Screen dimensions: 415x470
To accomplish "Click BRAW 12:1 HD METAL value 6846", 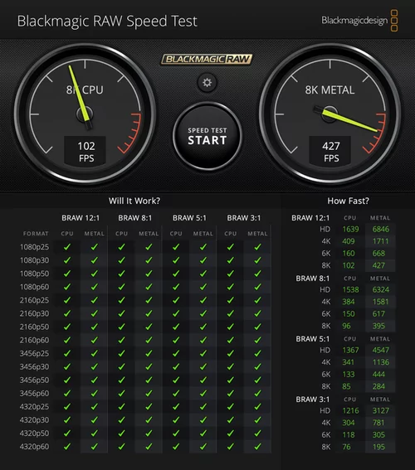I will [380, 230].
